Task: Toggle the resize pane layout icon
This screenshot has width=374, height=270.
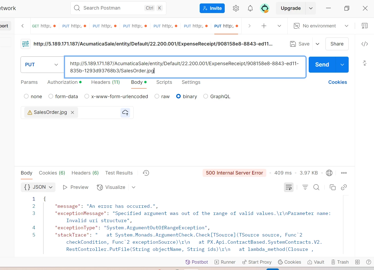Action: [x=365, y=63]
